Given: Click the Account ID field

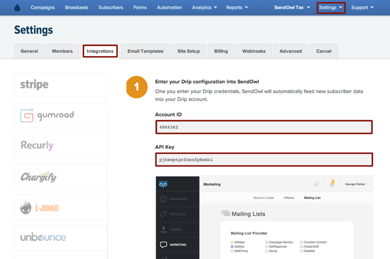Looking at the screenshot, I should (264, 127).
